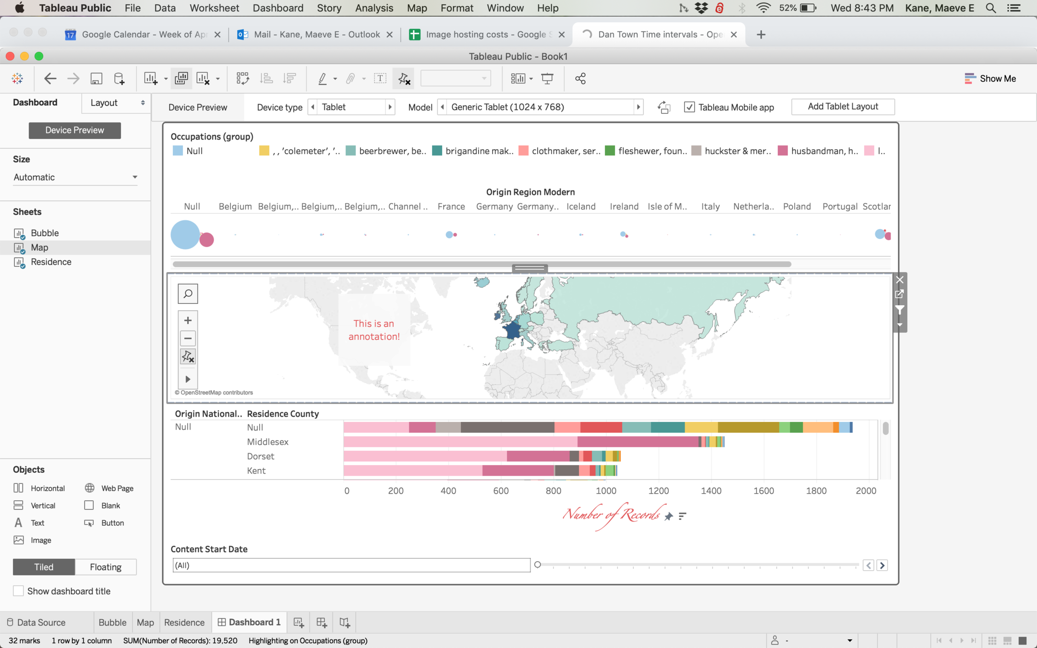The image size is (1037, 648).
Task: Click the map search magnifier icon
Action: 188,294
